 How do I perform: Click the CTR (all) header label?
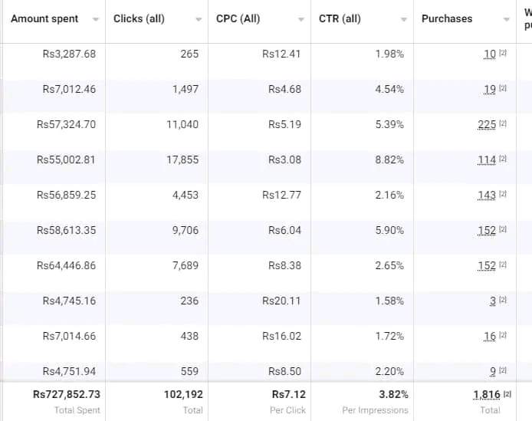pyautogui.click(x=340, y=18)
